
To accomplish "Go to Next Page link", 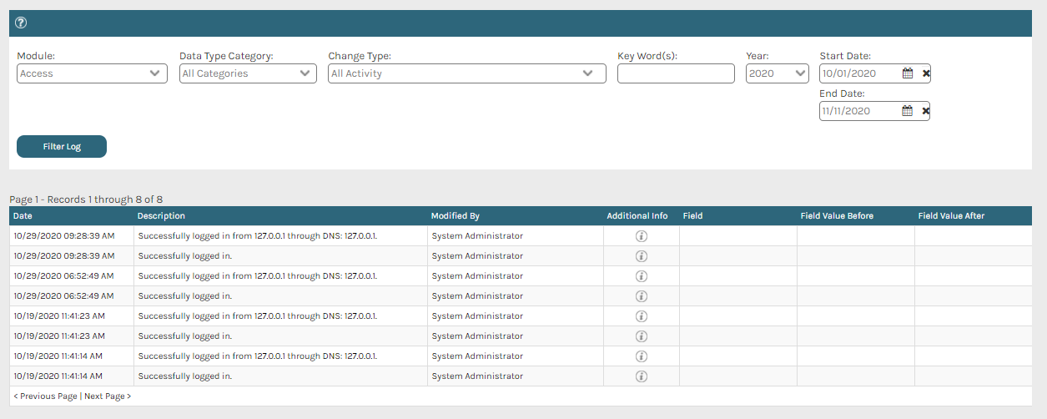I will 108,396.
